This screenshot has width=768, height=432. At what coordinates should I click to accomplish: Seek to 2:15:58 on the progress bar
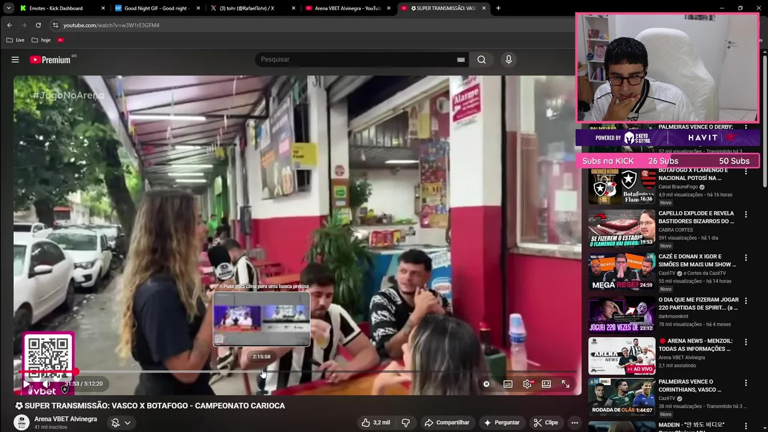(x=262, y=371)
